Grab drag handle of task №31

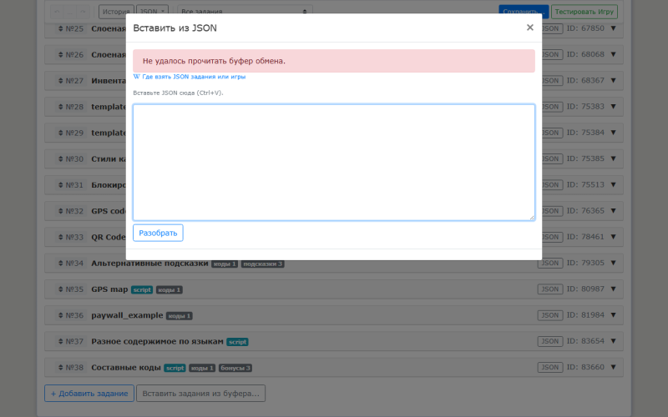(60, 184)
